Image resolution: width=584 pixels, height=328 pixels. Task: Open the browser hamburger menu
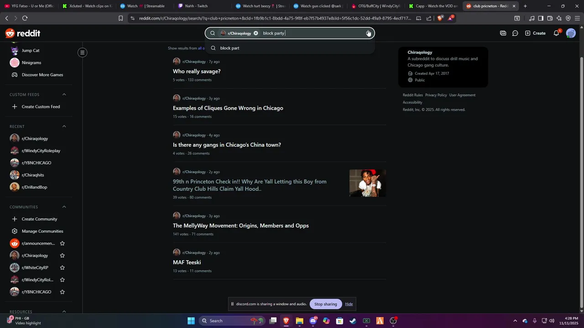(577, 18)
